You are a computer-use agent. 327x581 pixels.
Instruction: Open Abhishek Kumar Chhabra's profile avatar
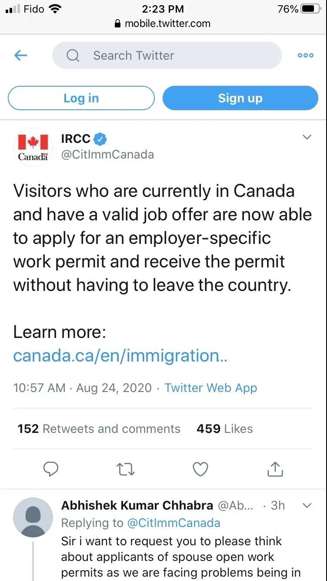tap(33, 517)
